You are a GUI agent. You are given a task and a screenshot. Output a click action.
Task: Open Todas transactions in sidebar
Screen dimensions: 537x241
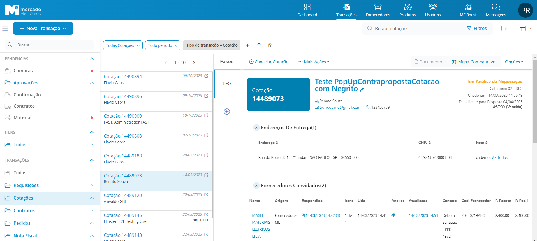click(20, 173)
